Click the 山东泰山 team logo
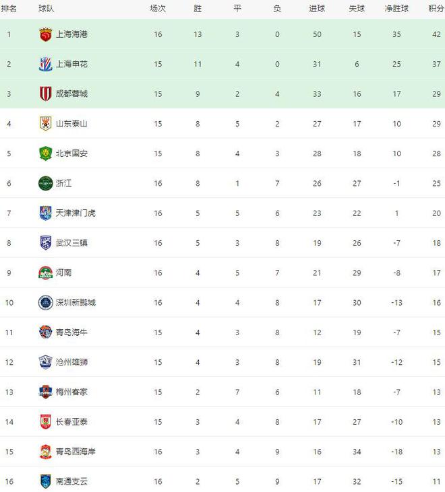Screen dimensions: 445x492 [x=45, y=124]
